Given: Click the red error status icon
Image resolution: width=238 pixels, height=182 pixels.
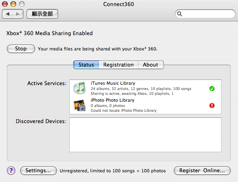Looking at the screenshot, I should (212, 105).
